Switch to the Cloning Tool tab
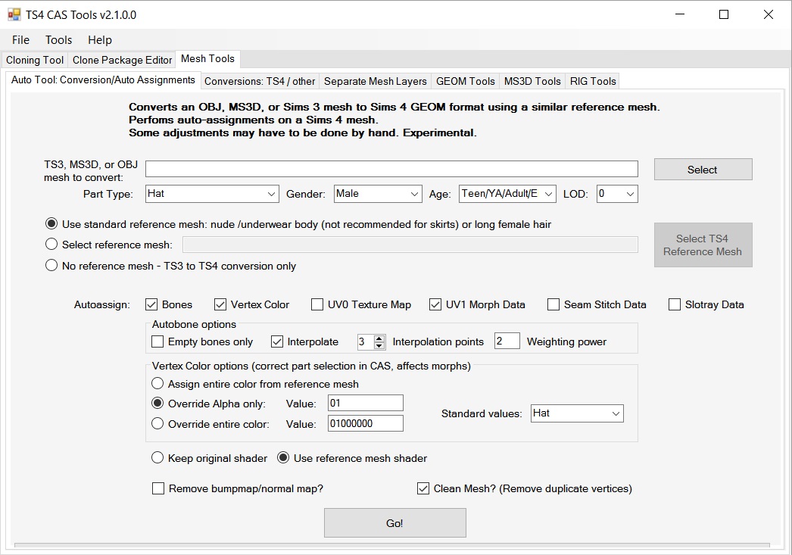The image size is (792, 555). [x=35, y=60]
